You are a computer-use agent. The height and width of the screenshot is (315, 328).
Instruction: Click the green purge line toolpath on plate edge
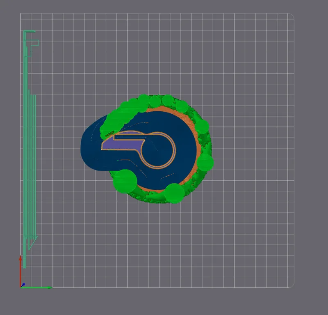(x=30, y=149)
